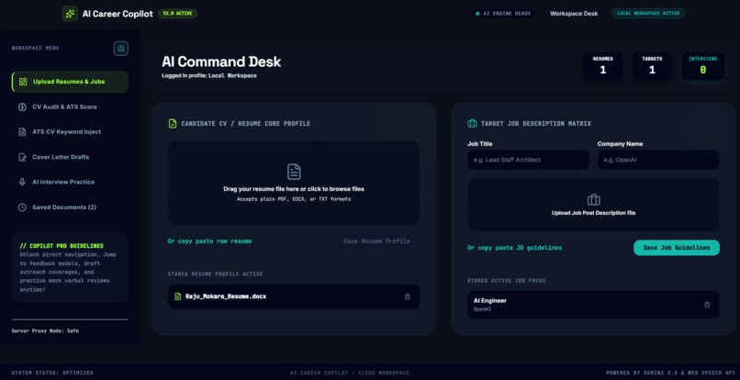This screenshot has height=380, width=740.
Task: Click the briefcase icon in the job upload area
Action: pos(593,200)
